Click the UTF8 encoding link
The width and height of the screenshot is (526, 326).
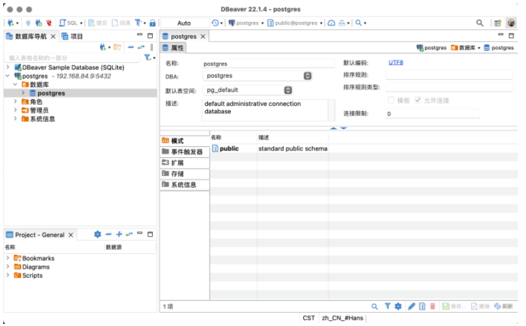[396, 62]
